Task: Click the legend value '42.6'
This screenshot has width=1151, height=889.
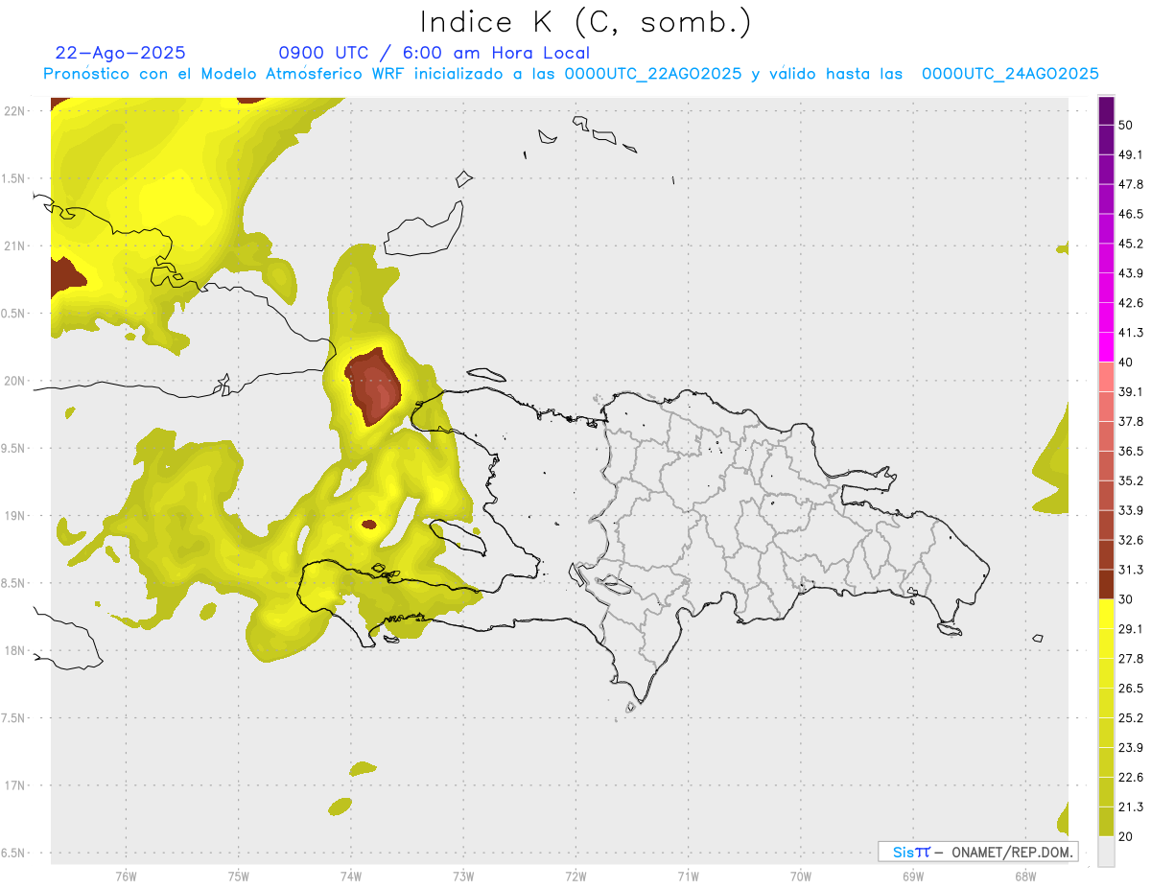Action: coord(1131,303)
